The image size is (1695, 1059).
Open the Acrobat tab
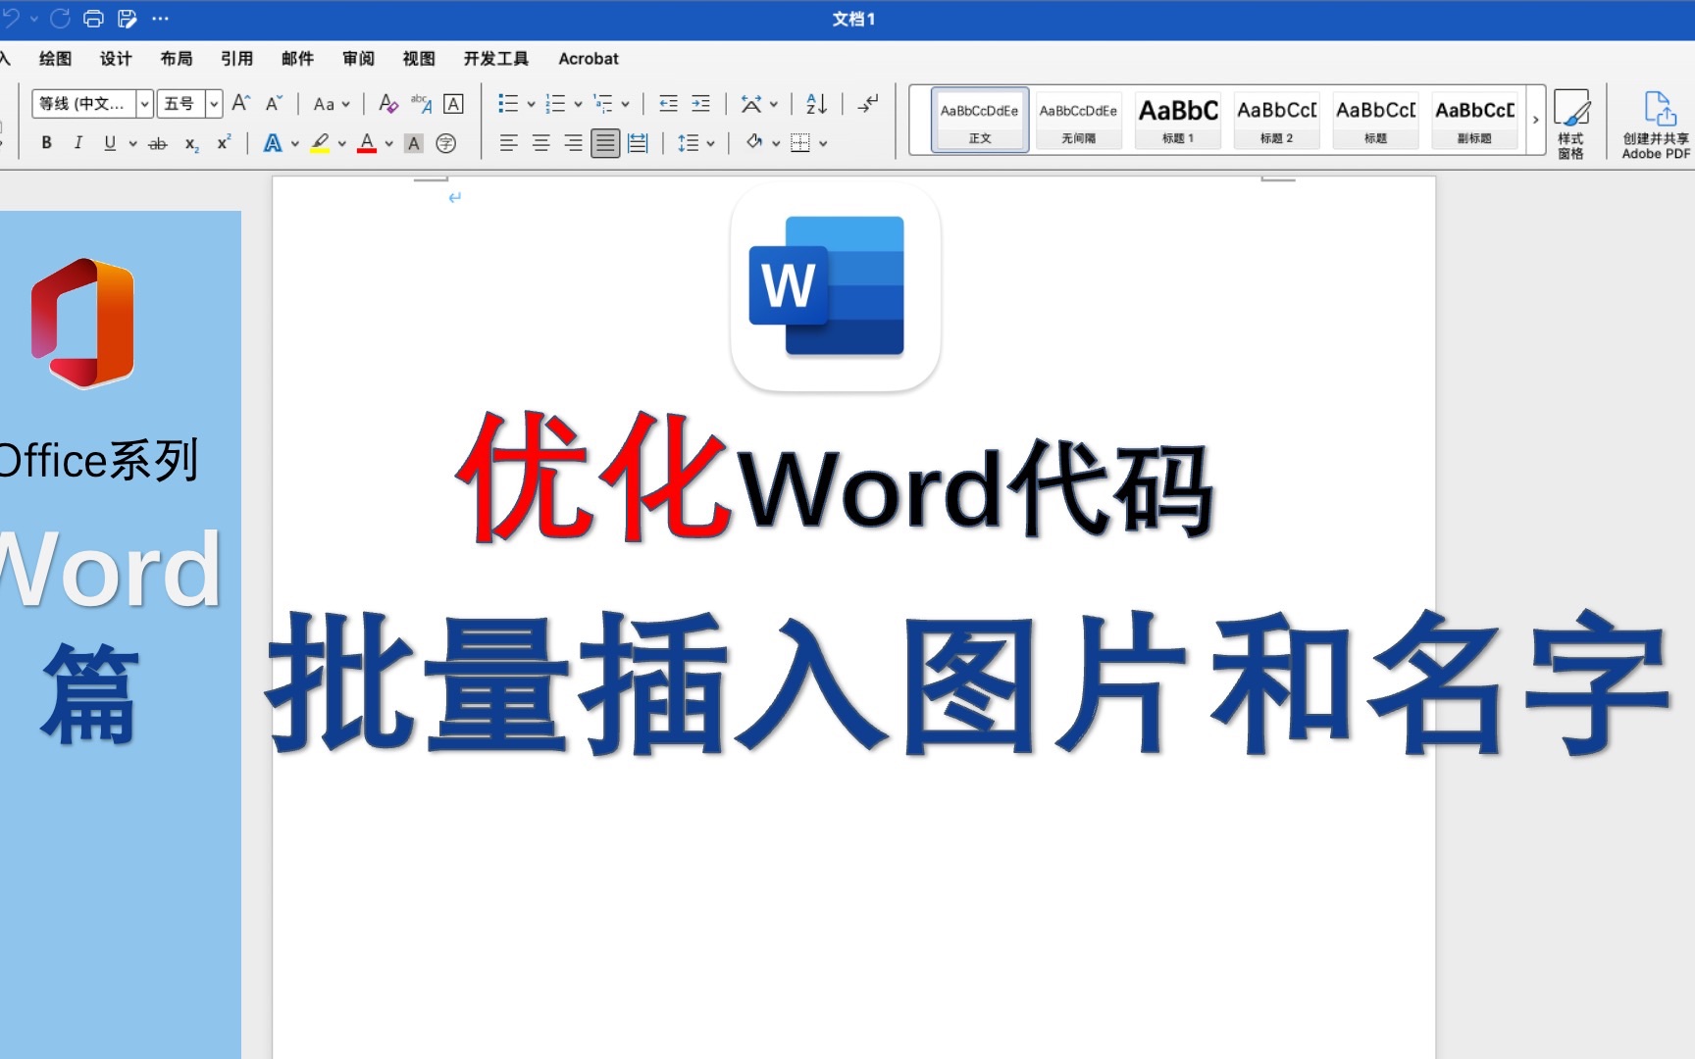pos(589,59)
